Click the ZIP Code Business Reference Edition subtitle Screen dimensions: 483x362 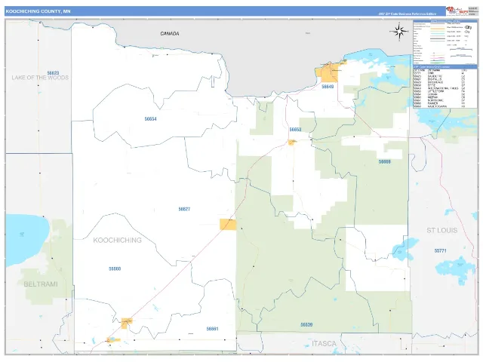pyautogui.click(x=408, y=14)
